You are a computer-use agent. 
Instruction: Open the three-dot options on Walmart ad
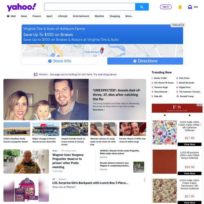pyautogui.click(x=144, y=180)
